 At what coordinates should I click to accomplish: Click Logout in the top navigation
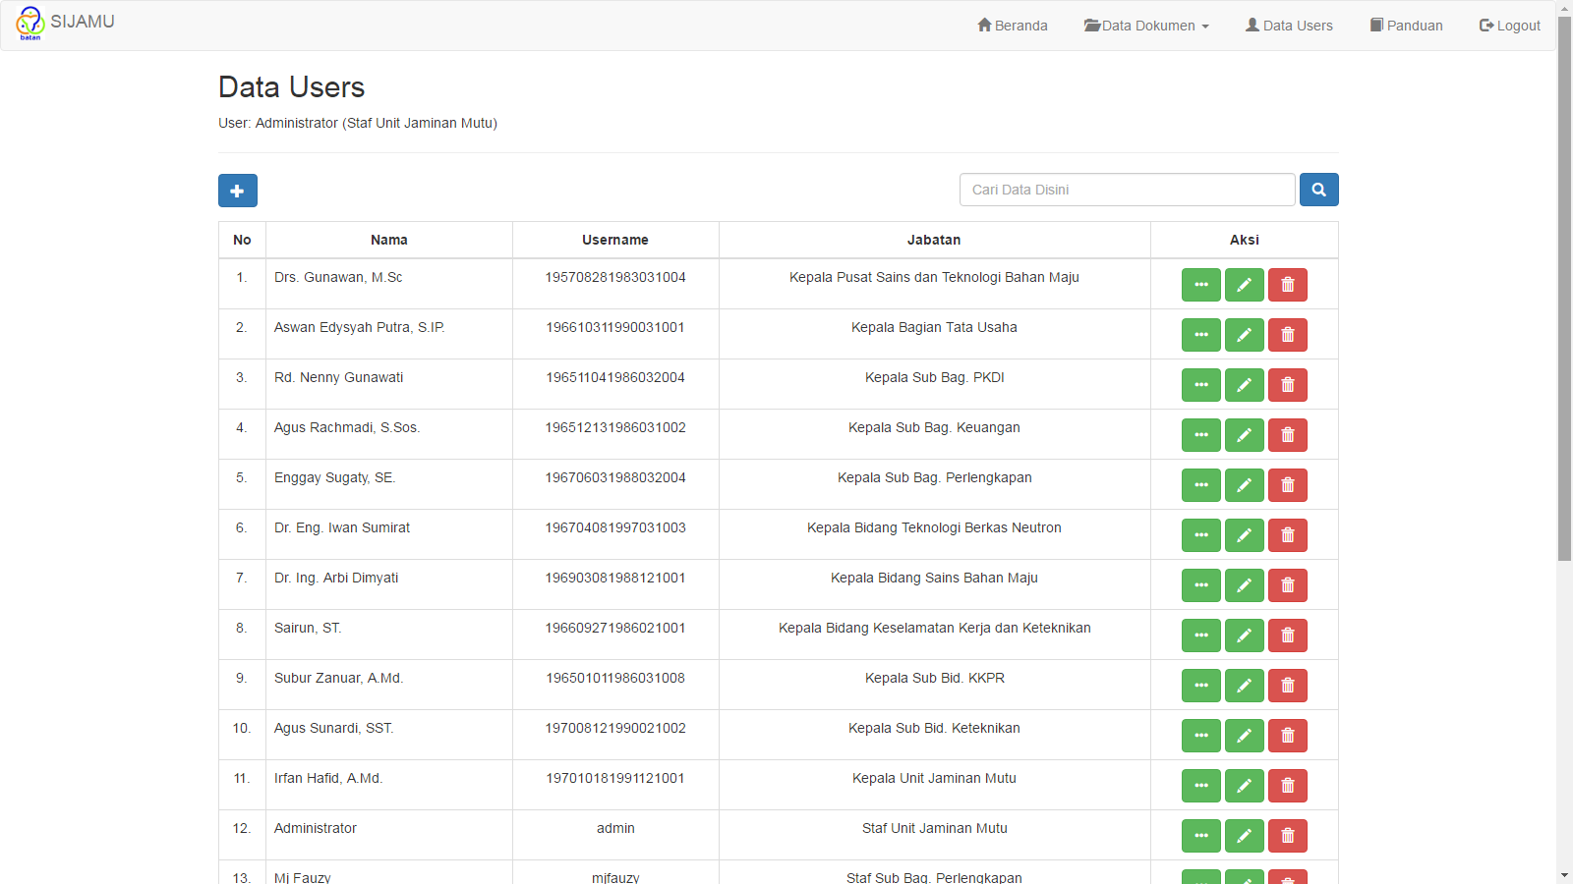point(1509,26)
